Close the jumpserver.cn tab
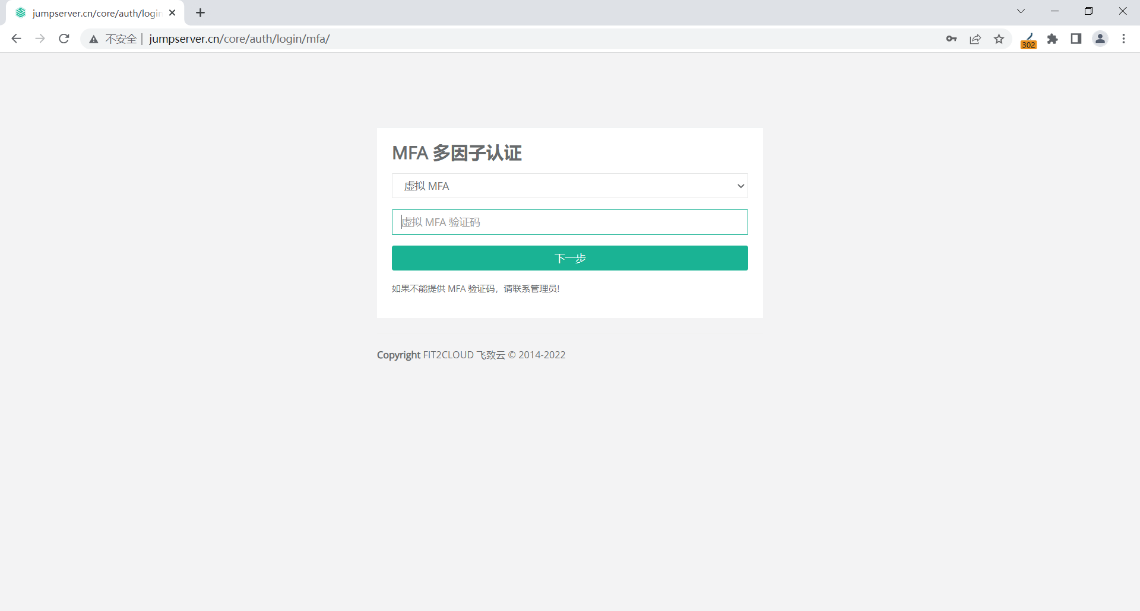This screenshot has height=611, width=1140. [x=172, y=12]
